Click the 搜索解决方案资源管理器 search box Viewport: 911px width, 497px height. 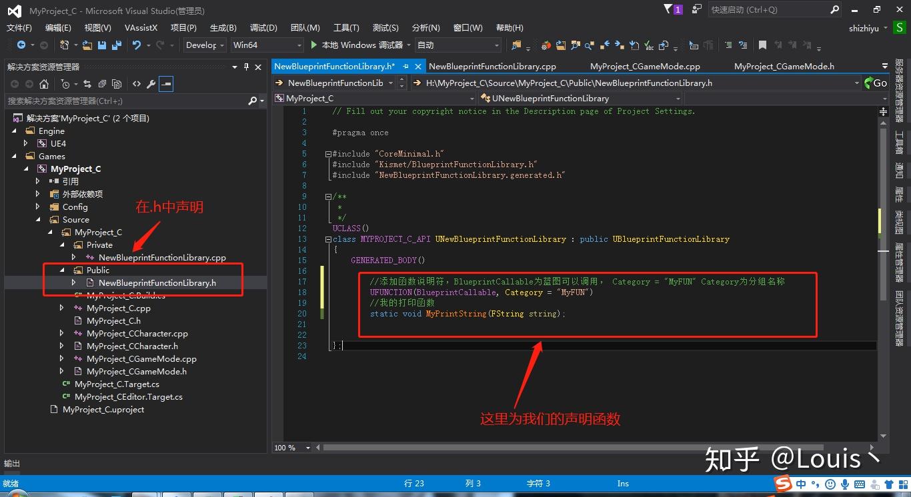click(x=127, y=100)
